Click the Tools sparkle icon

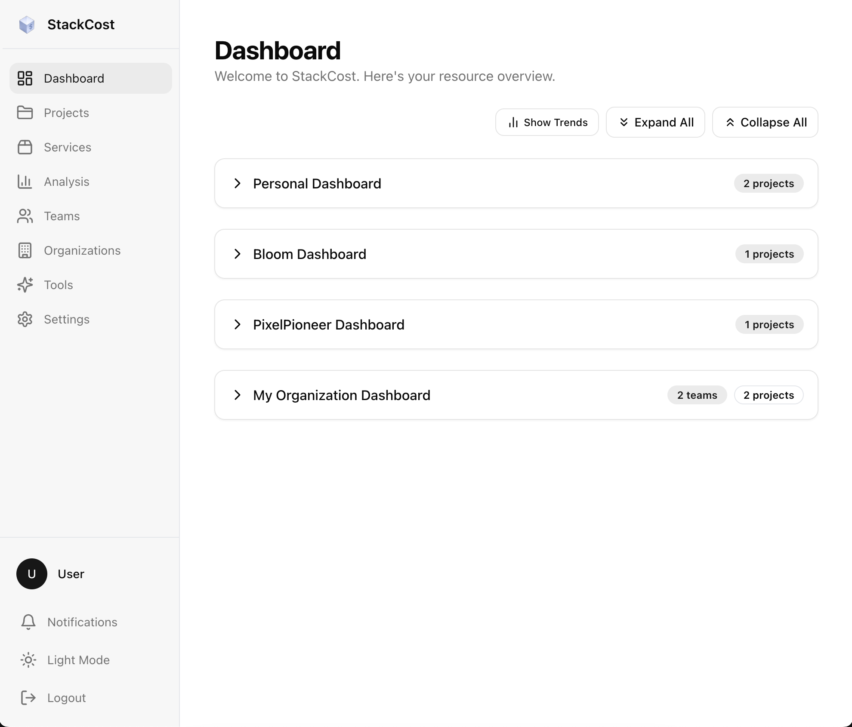tap(25, 285)
